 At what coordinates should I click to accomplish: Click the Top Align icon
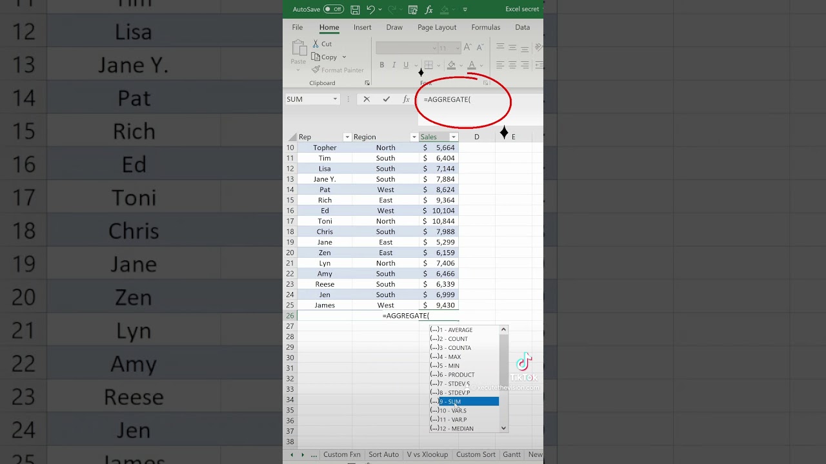click(x=500, y=47)
